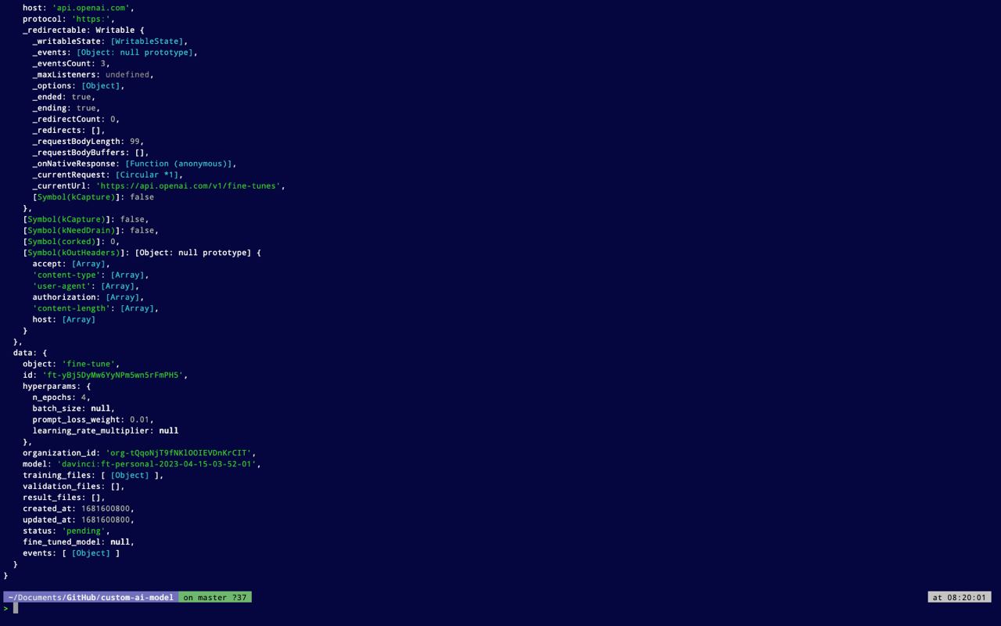The width and height of the screenshot is (1001, 626).
Task: Click the '_maxListeners: undefined' line
Action: pyautogui.click(x=92, y=74)
